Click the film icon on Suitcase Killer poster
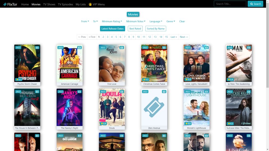 point(249,92)
